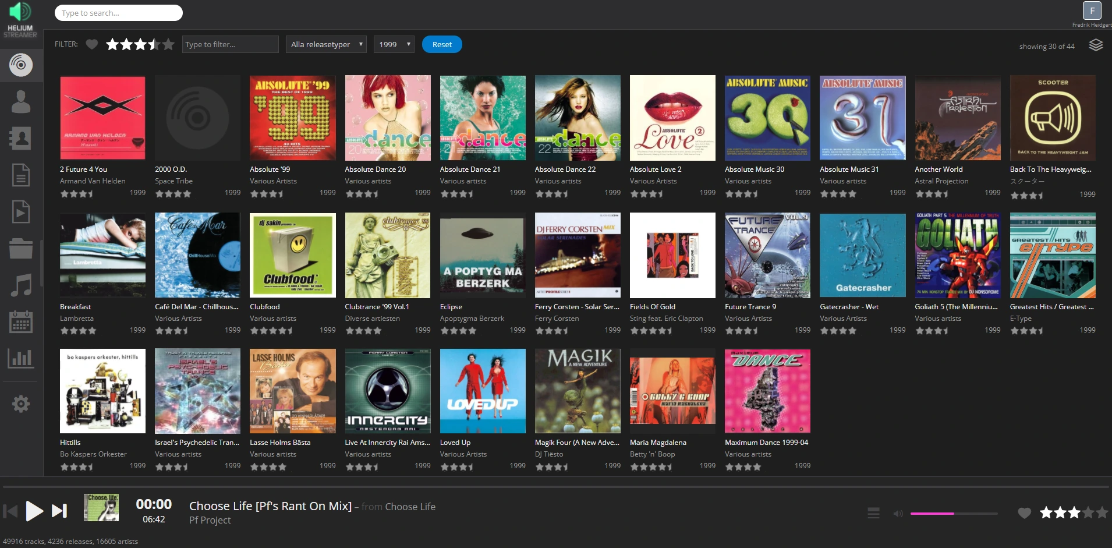The width and height of the screenshot is (1112, 548).
Task: Click the playback progress bar above the player
Action: tap(556, 487)
